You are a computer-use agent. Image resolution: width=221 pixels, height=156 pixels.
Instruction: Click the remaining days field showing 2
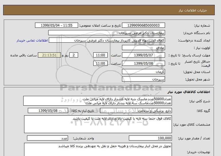[x=73, y=55]
